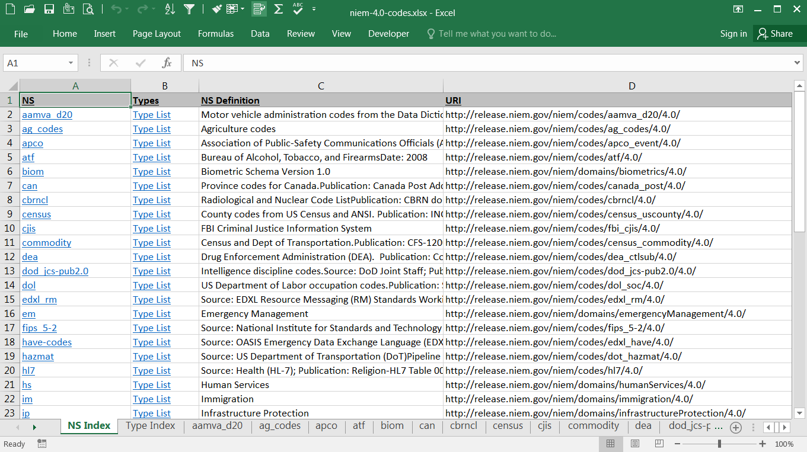Click the Share button
807x452 pixels.
[775, 34]
